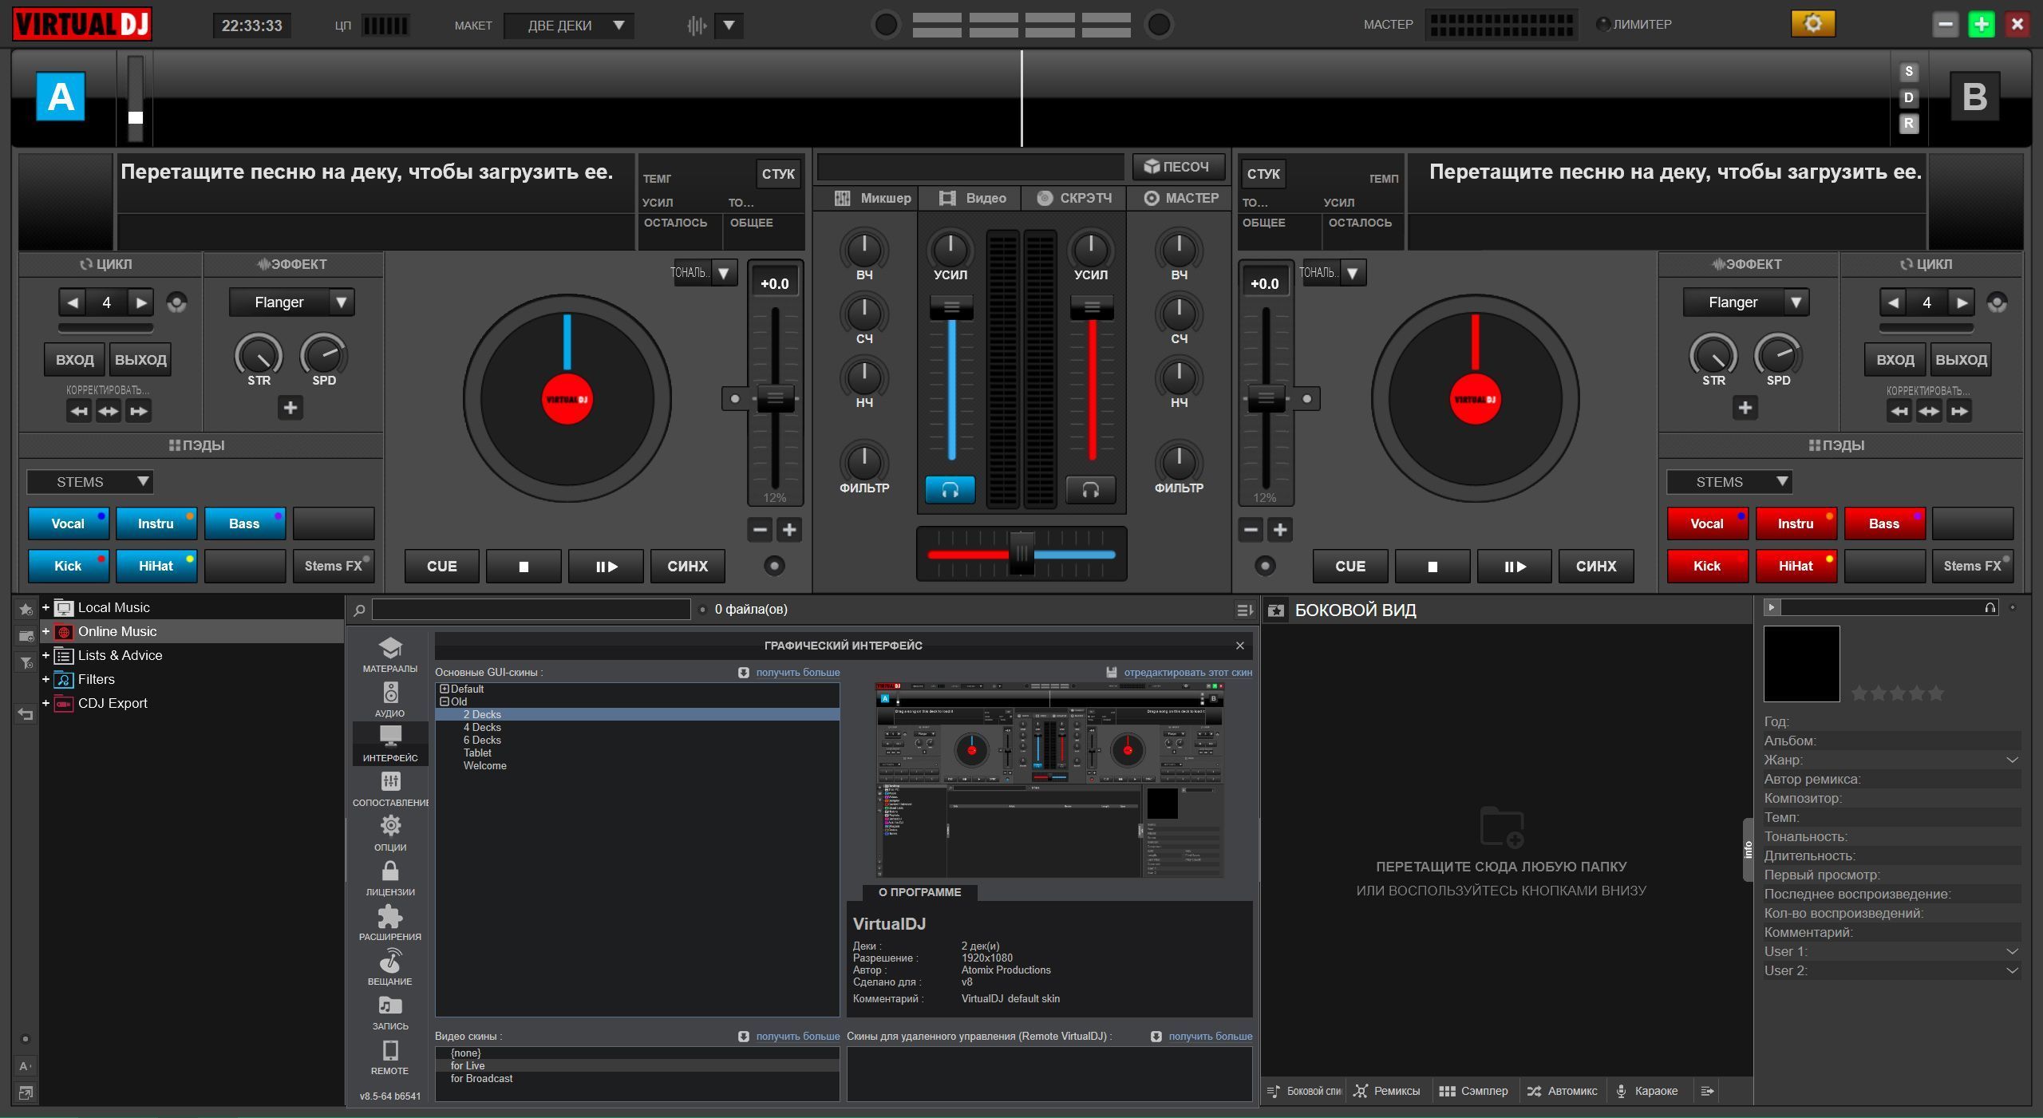Play or pause deck B
Screen dimensions: 2043x1118
pyautogui.click(x=1514, y=566)
